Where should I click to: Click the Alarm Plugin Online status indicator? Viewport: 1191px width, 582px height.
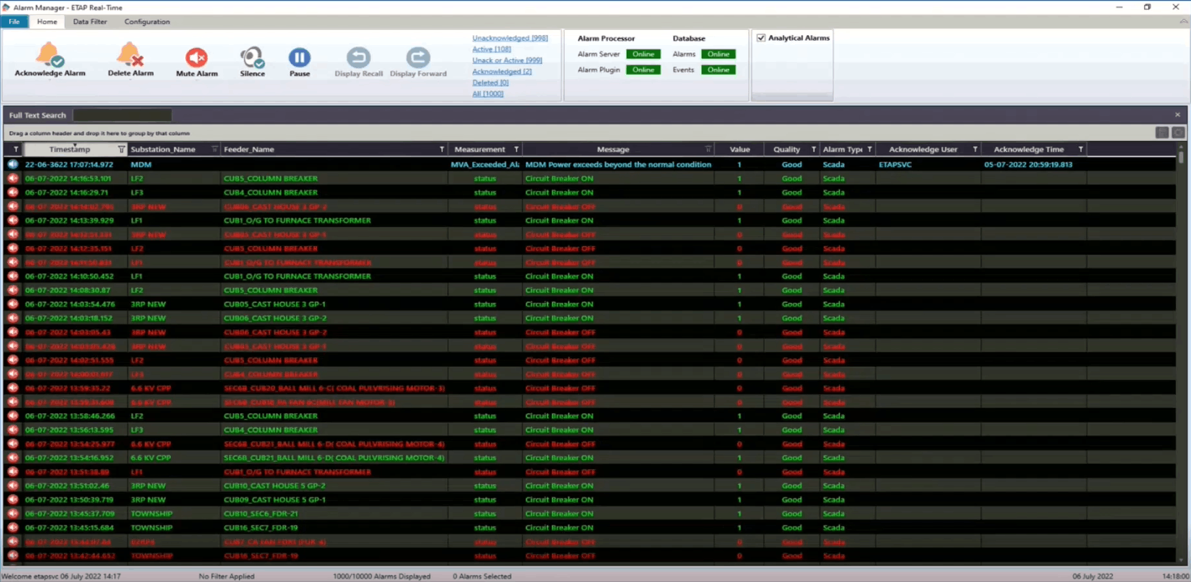643,70
